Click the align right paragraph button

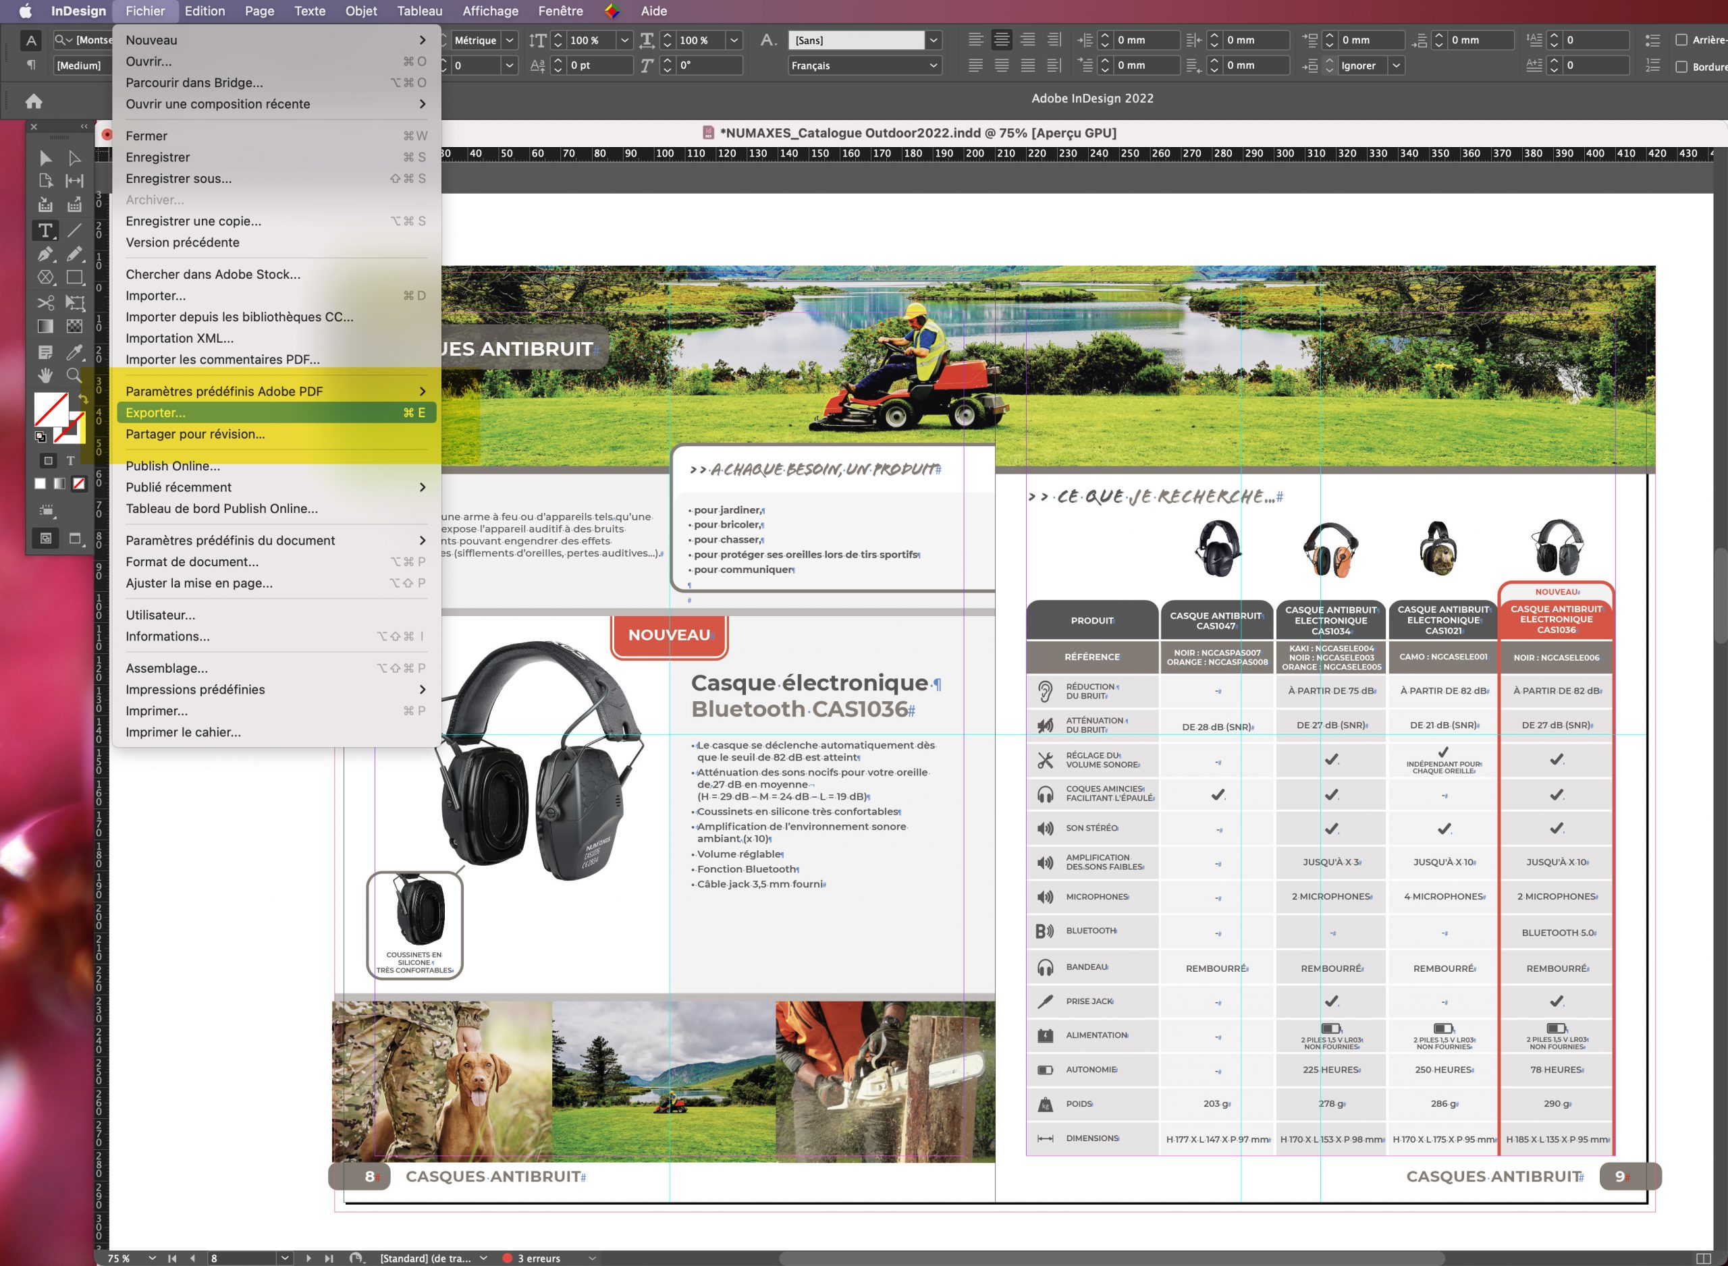click(1027, 40)
